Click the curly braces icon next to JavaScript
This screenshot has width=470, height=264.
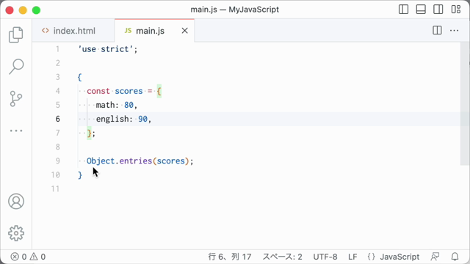pyautogui.click(x=371, y=257)
